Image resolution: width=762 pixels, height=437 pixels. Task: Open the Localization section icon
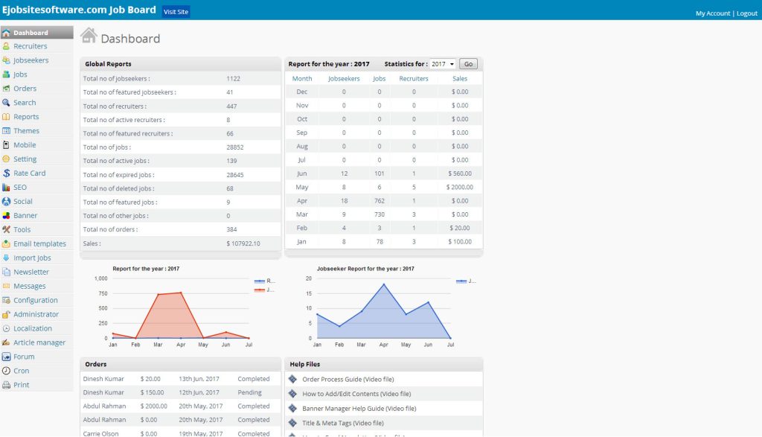coord(9,328)
